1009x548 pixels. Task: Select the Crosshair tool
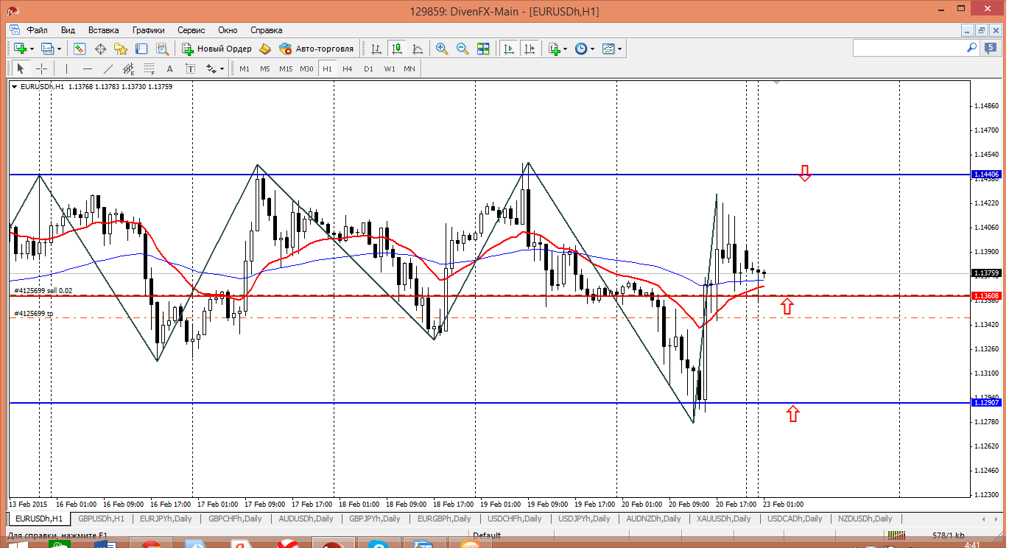[x=42, y=68]
